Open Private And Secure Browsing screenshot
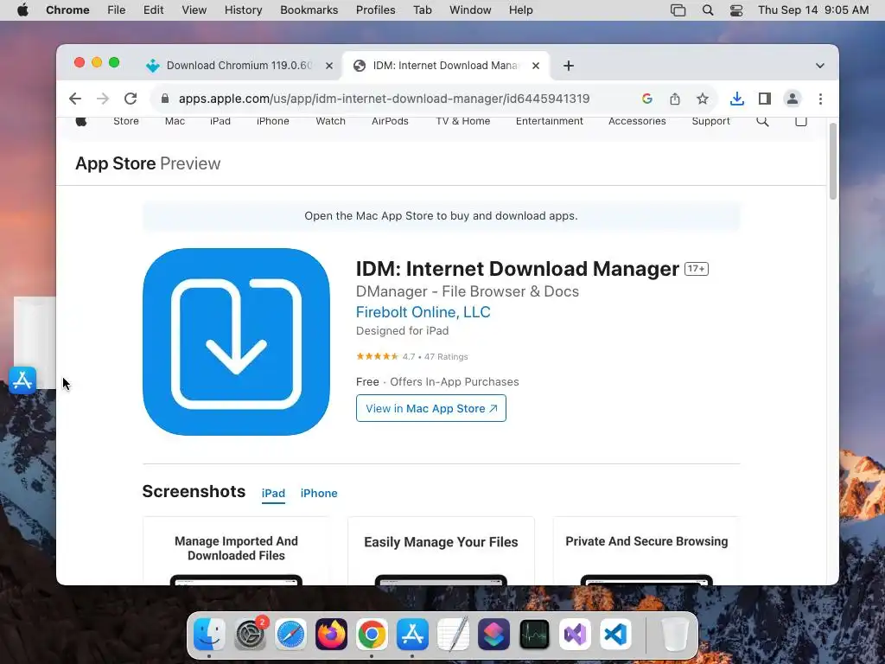The width and height of the screenshot is (885, 664). [646, 551]
